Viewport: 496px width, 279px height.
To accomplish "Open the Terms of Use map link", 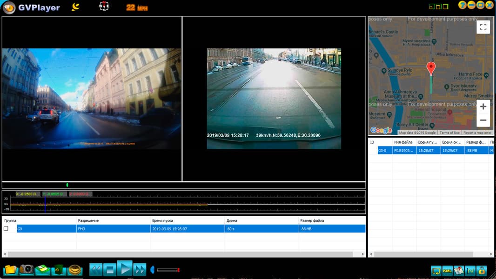I will pos(449,133).
